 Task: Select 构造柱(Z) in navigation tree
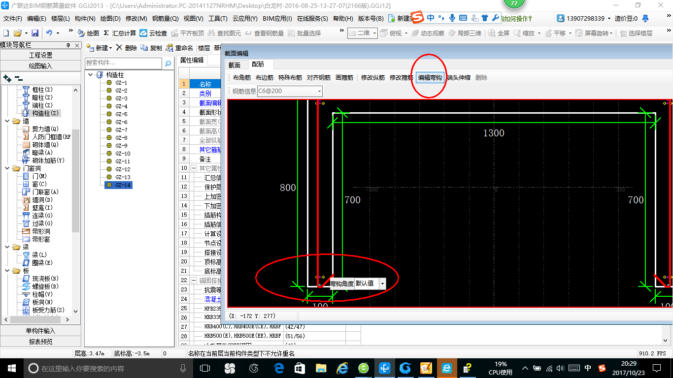(45, 113)
